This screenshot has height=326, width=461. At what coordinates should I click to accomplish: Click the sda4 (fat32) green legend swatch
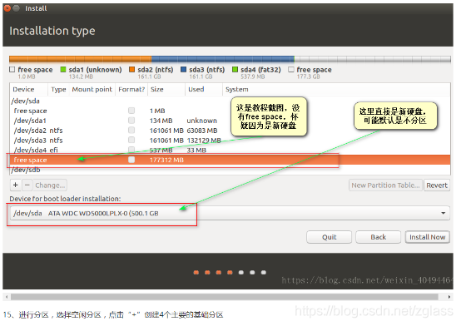point(235,70)
